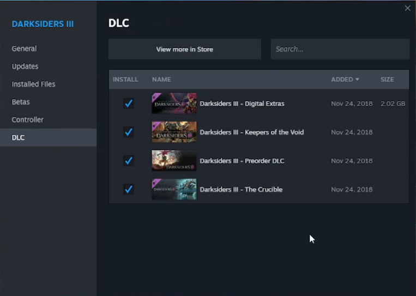
Task: Toggle install checkbox for Keepers of the Void
Action: (x=129, y=132)
